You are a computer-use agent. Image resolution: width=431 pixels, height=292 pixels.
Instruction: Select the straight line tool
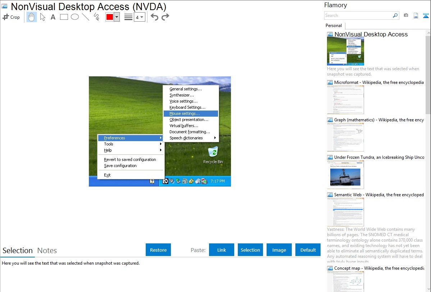pos(86,17)
